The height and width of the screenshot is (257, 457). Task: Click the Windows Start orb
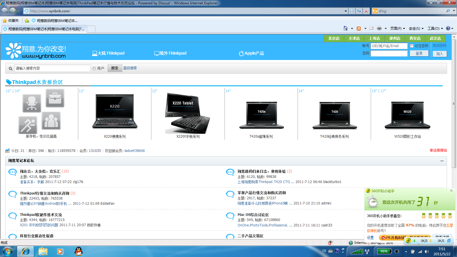tap(8, 252)
